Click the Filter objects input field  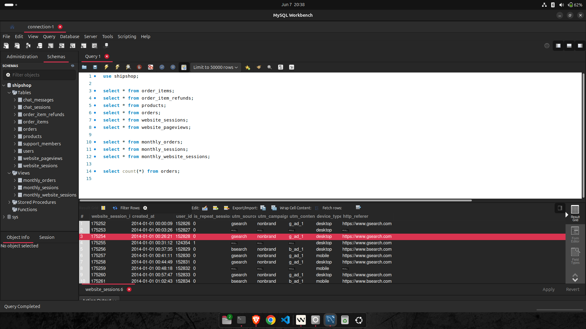point(40,75)
